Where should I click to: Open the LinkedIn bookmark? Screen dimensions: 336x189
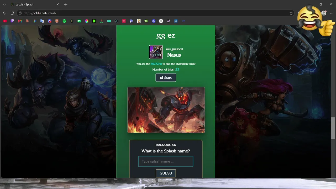click(176, 21)
